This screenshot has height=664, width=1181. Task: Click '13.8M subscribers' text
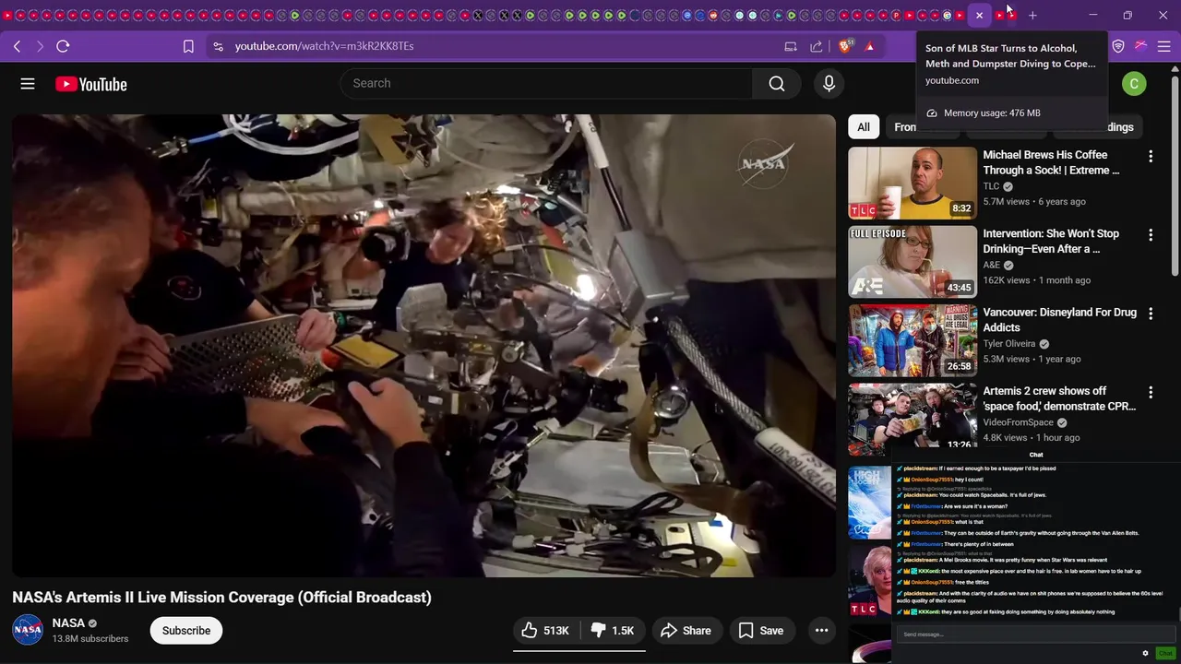(x=90, y=639)
